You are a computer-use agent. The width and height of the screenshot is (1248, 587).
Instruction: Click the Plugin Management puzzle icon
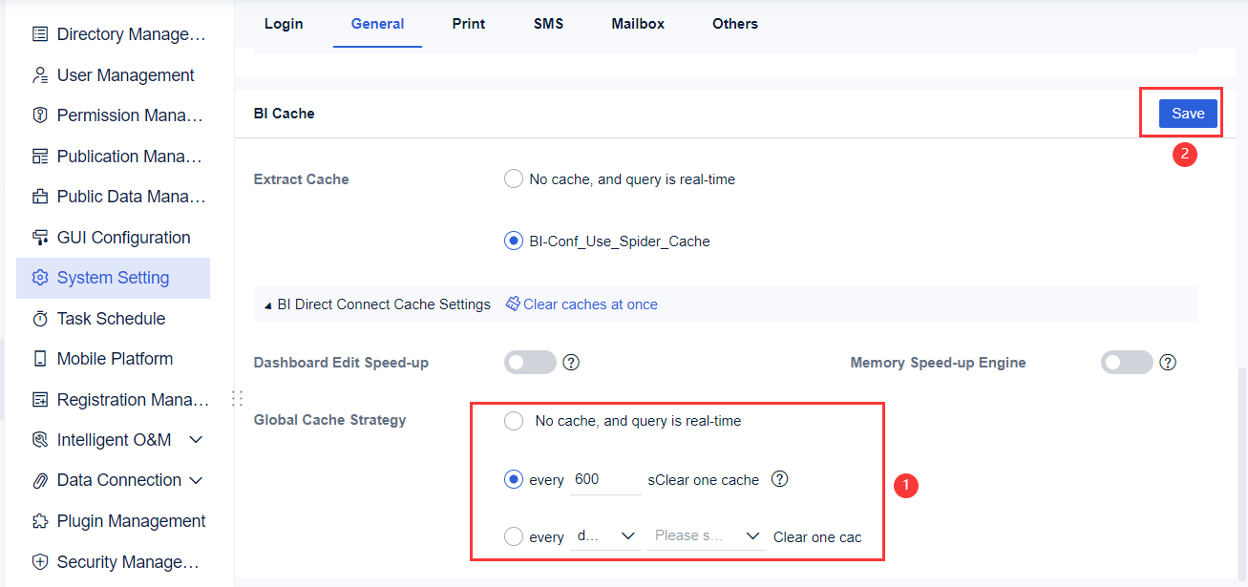coord(40,521)
